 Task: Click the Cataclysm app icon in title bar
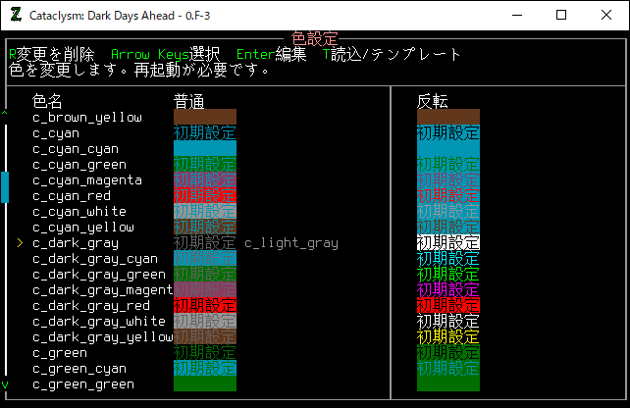point(17,15)
